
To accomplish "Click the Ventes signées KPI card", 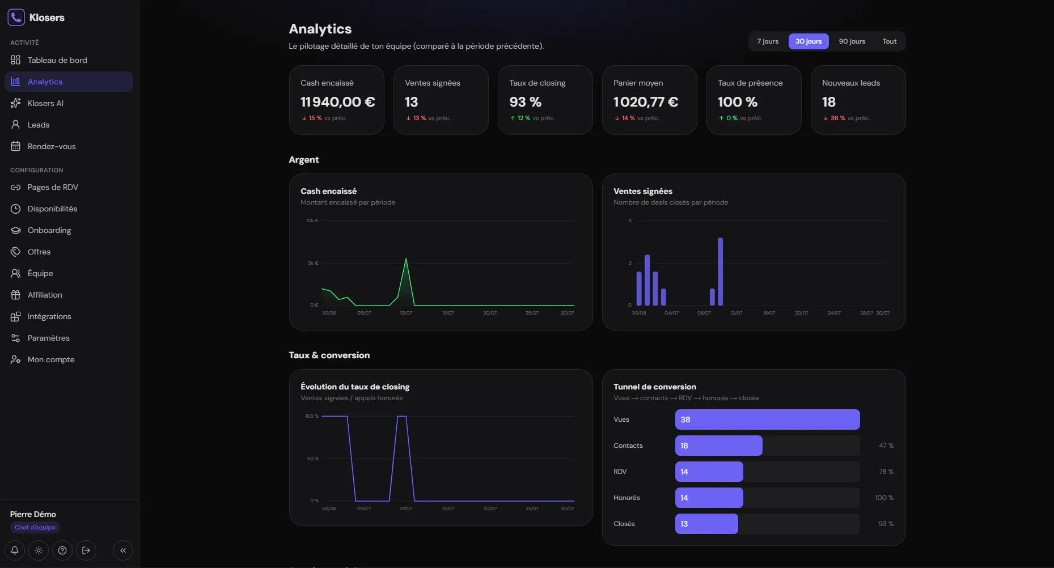I will (x=441, y=100).
